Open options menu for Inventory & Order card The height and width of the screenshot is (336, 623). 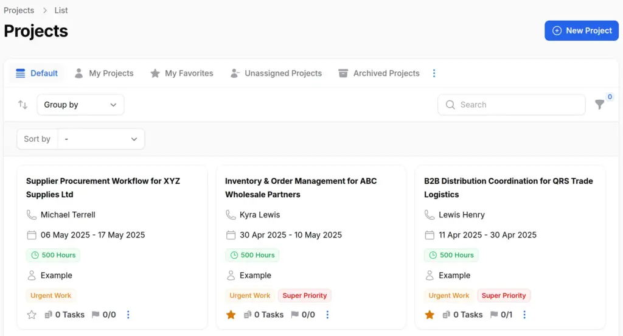pyautogui.click(x=327, y=315)
